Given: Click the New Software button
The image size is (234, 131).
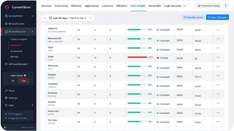Looking at the screenshot, I should (218, 17).
